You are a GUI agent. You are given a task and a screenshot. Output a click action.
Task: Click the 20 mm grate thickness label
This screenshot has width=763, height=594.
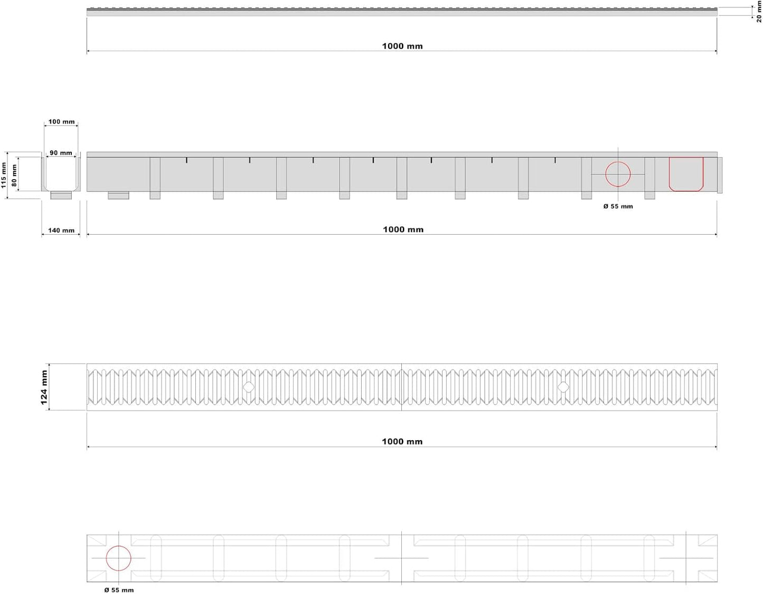[x=759, y=12]
